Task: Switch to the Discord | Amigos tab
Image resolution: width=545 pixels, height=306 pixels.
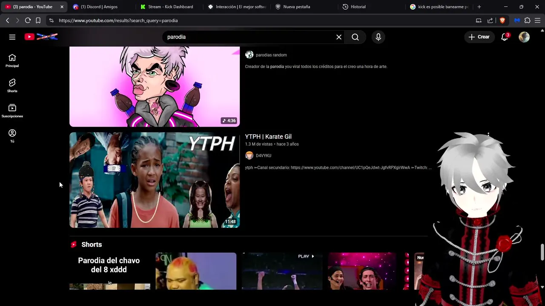Action: click(x=101, y=7)
